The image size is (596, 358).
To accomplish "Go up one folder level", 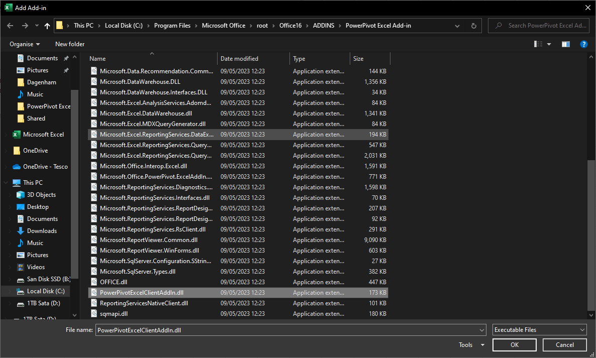I will tap(47, 26).
